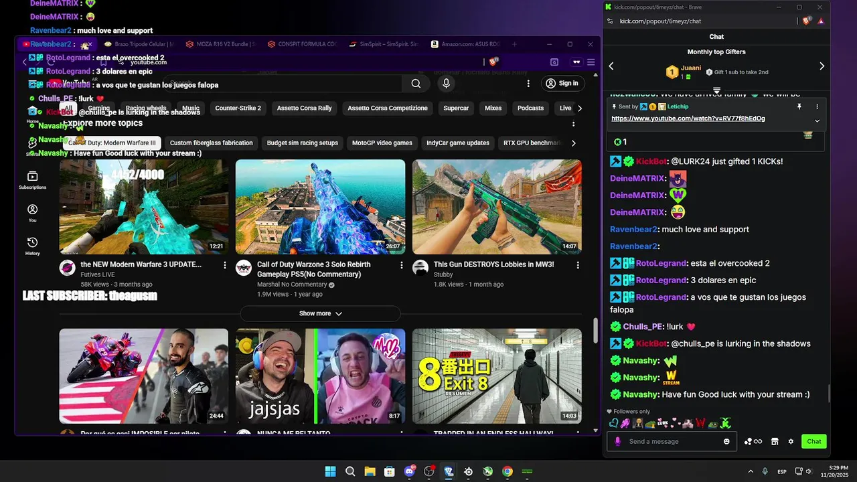Open the jajsjas laughing video thumbnail
857x482 pixels.
[x=320, y=376]
